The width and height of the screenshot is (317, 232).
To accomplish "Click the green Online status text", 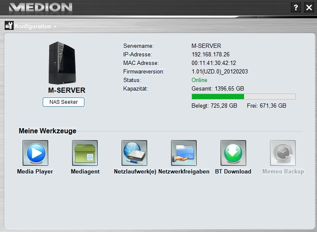I will coord(199,80).
